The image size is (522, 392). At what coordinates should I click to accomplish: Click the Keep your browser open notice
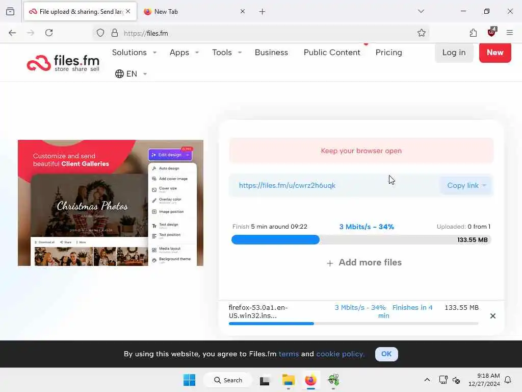(x=361, y=151)
